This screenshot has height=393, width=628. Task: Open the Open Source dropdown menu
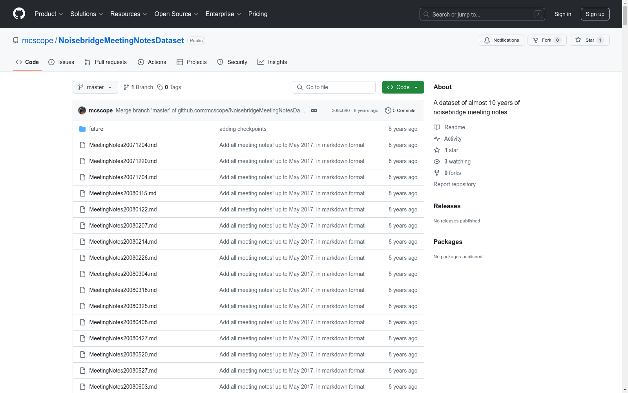click(177, 14)
